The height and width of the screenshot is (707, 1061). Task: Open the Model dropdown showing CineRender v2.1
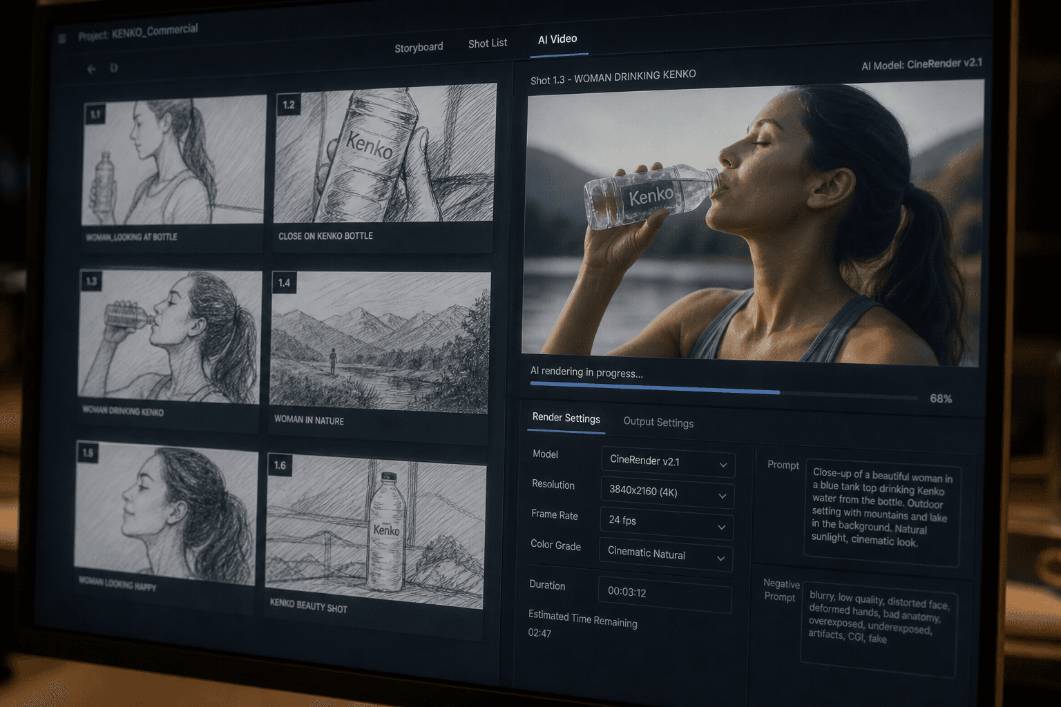[x=668, y=462]
